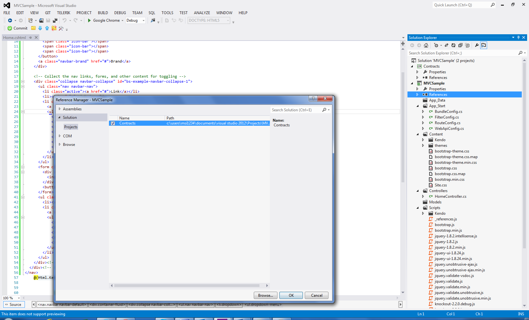
Task: Click the Browse... button
Action: coord(265,295)
